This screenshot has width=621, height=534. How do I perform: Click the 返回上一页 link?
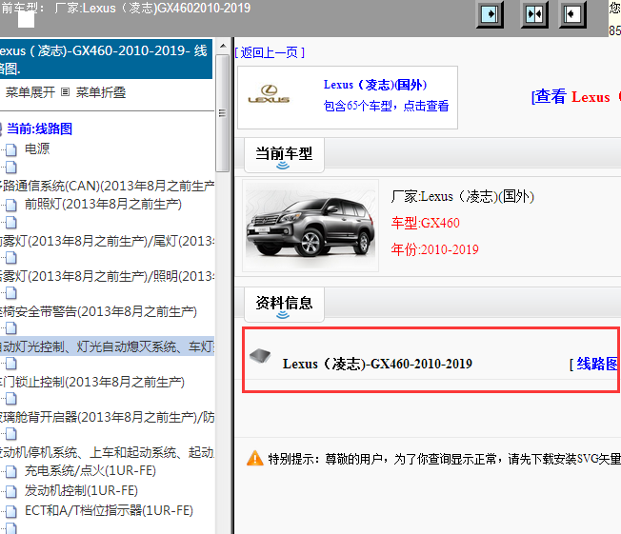(x=270, y=52)
